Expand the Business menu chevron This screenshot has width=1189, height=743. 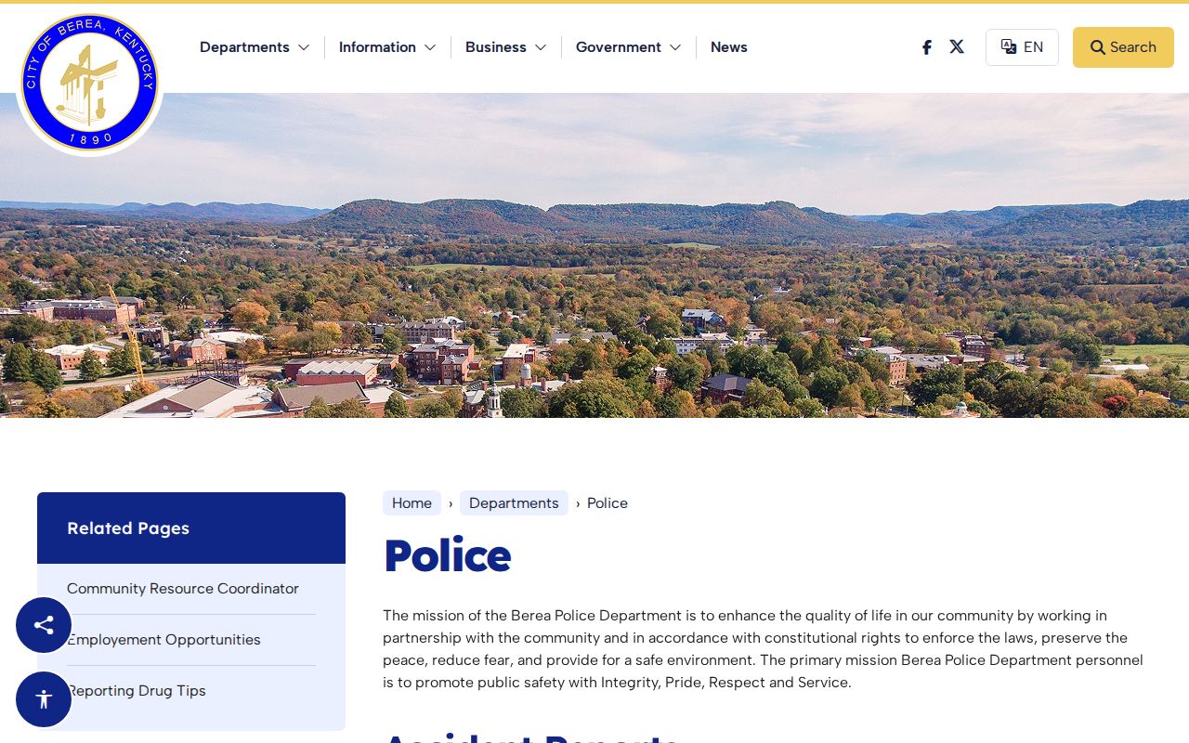541,47
